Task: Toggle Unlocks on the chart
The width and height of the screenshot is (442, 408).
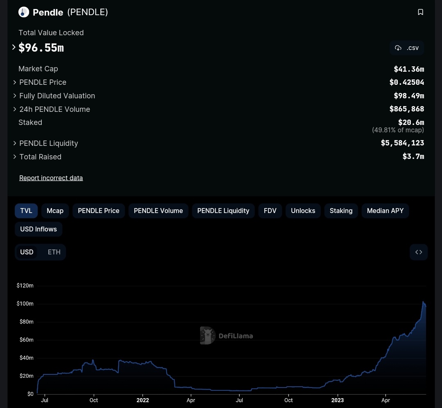Action: (x=303, y=211)
